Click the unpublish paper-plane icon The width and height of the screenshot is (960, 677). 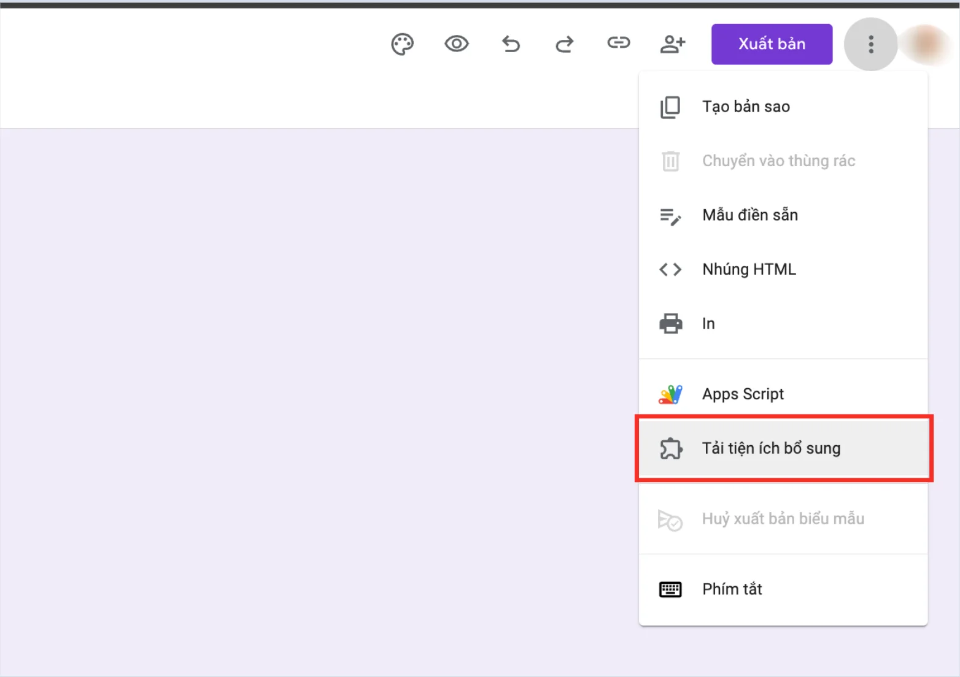[x=670, y=520]
